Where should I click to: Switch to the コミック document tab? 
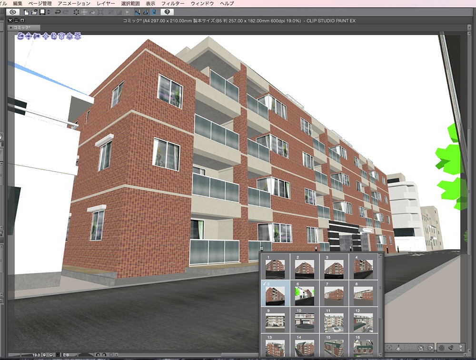click(x=21, y=27)
